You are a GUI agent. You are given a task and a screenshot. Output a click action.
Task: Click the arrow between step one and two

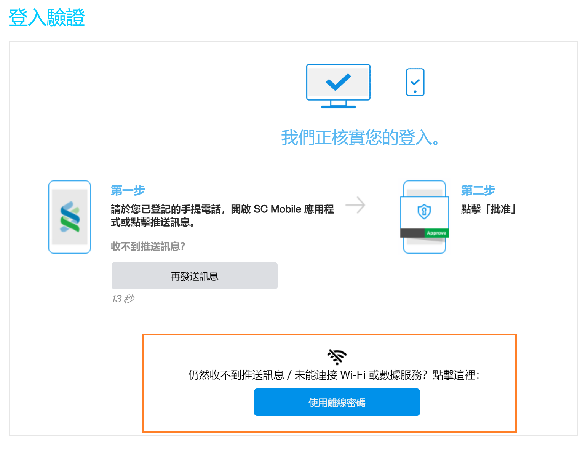(x=356, y=205)
